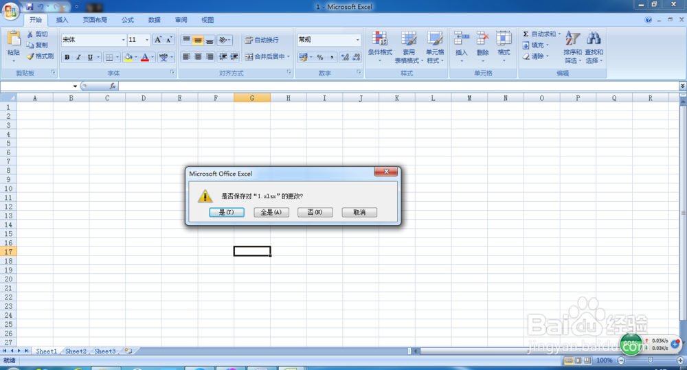Toggle middle vertical alignment
The height and width of the screenshot is (370, 687).
click(x=198, y=41)
